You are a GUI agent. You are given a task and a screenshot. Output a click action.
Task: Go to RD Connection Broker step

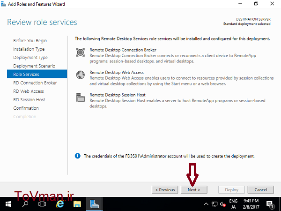[x=35, y=83]
